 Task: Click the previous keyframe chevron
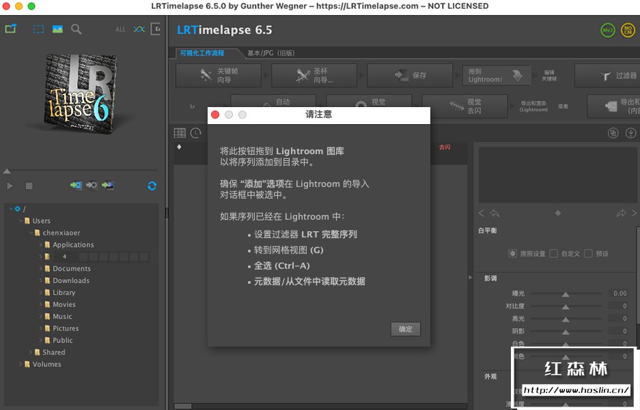pos(482,213)
